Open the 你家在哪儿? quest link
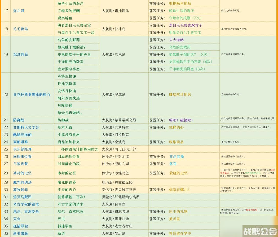The height and width of the screenshot is (237, 278). pyautogui.click(x=179, y=190)
